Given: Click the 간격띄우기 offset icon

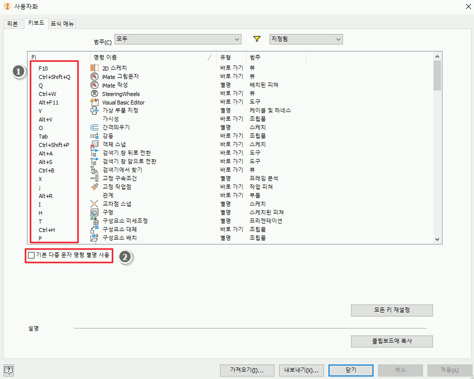Looking at the screenshot, I should pyautogui.click(x=94, y=127).
